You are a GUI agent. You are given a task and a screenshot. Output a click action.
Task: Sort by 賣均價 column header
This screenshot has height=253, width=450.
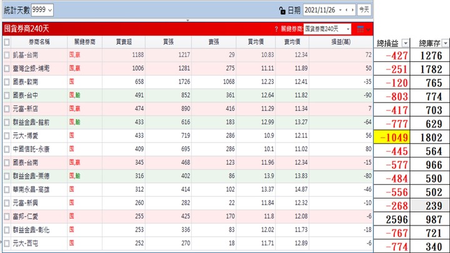292,42
